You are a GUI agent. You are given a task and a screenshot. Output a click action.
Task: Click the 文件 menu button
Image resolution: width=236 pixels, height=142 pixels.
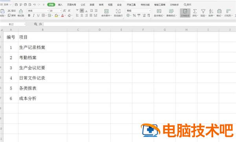click(6, 5)
